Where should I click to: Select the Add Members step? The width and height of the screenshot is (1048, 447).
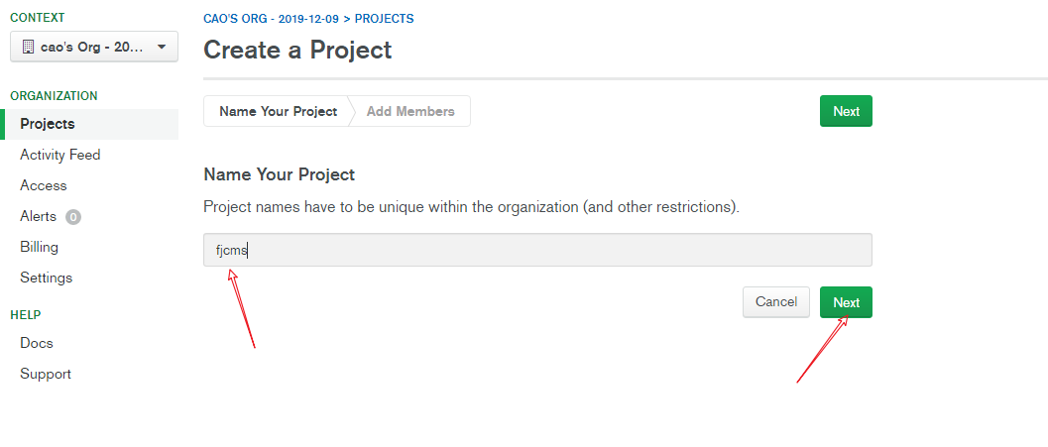tap(411, 112)
